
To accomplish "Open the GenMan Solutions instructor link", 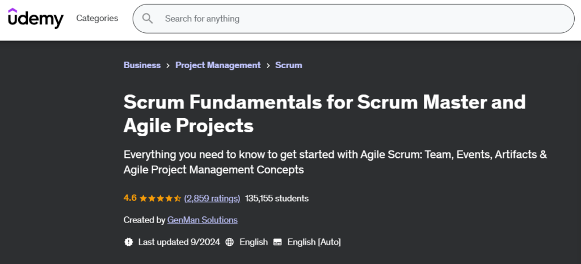I will pyautogui.click(x=203, y=220).
